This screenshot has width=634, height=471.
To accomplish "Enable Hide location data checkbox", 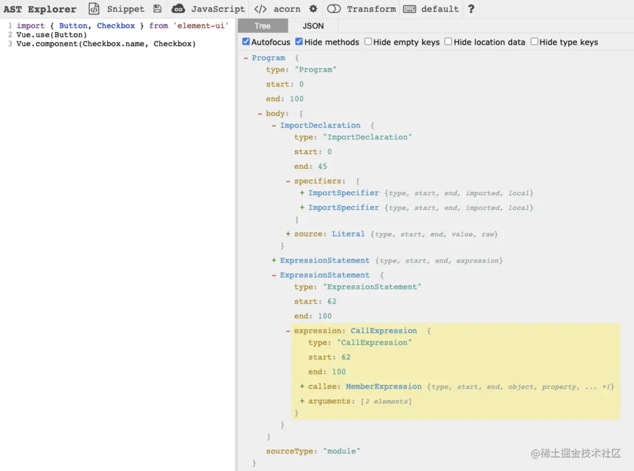I will (x=448, y=41).
